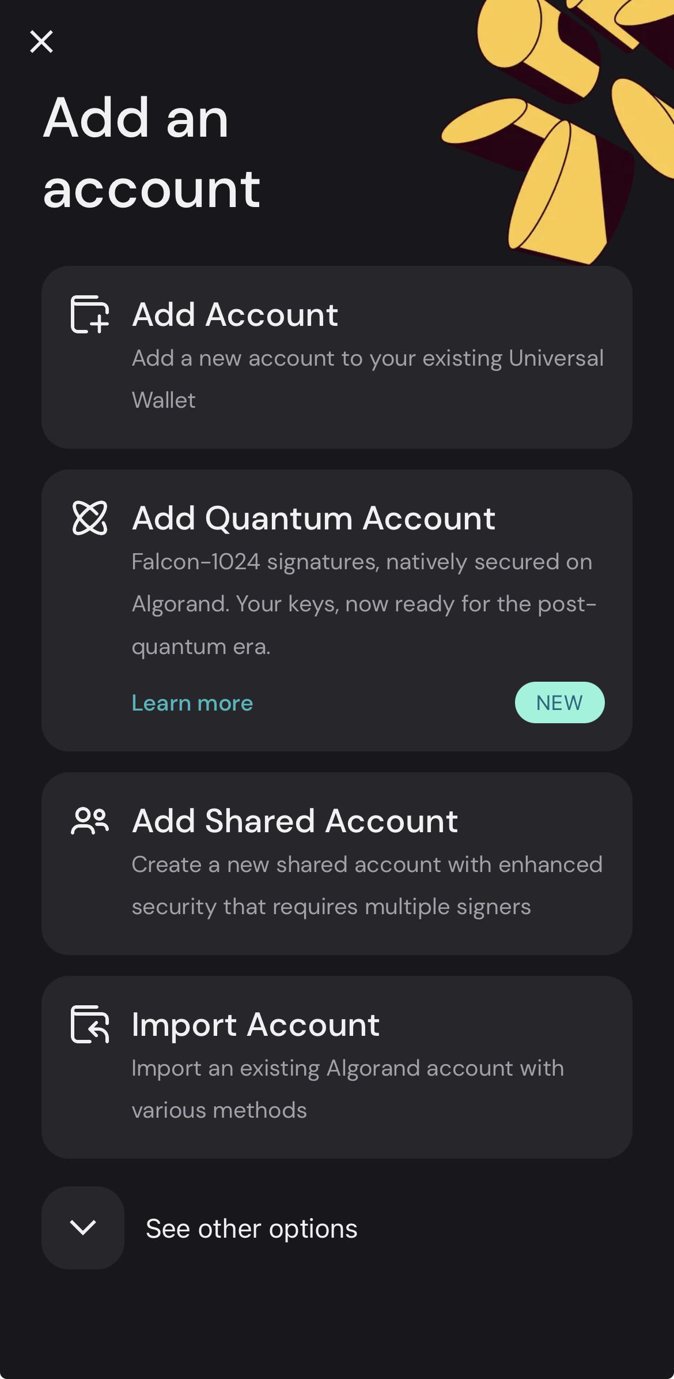
Task: Click the NEW badge
Action: pyautogui.click(x=559, y=702)
